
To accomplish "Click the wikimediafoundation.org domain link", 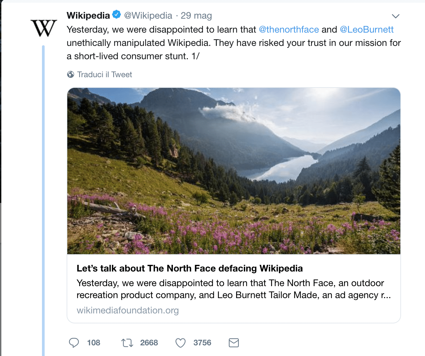I will (x=128, y=310).
